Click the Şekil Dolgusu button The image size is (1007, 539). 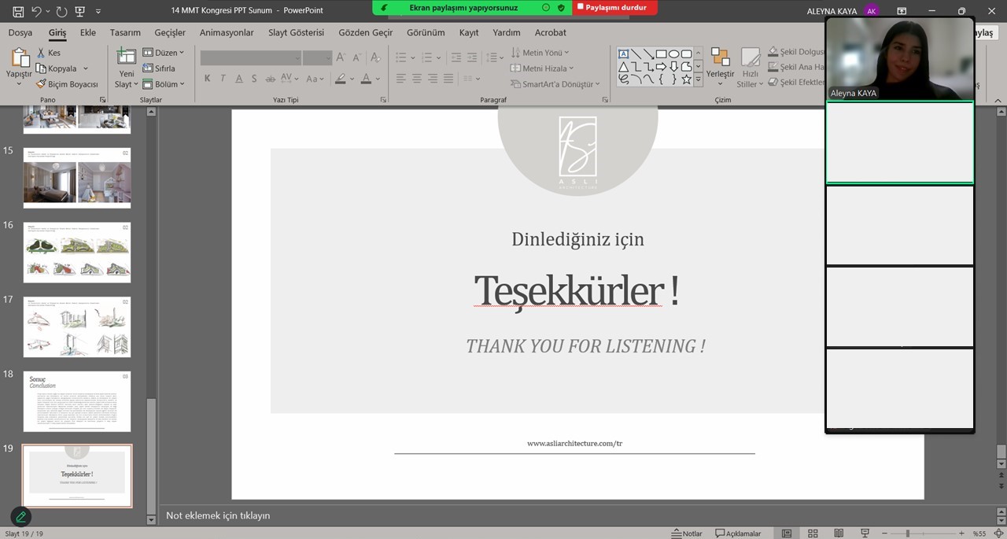[x=796, y=51]
